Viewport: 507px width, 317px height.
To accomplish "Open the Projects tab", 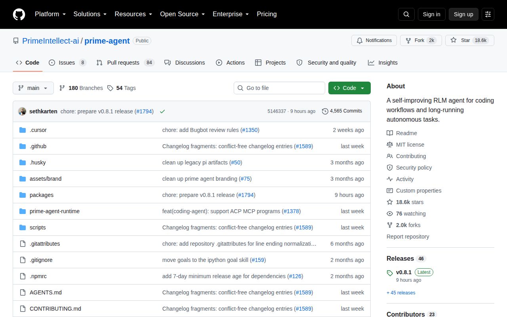I will [x=270, y=63].
